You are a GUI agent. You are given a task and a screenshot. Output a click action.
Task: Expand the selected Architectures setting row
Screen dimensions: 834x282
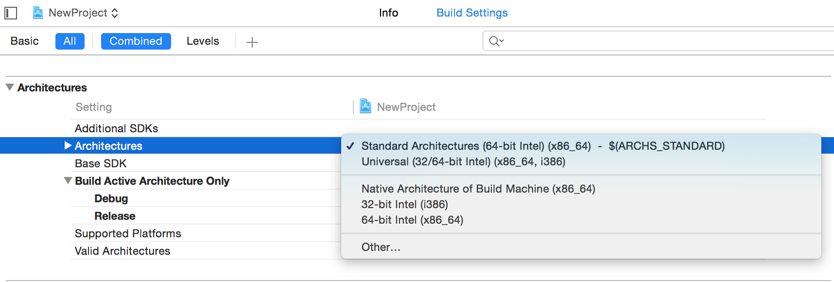click(x=68, y=146)
